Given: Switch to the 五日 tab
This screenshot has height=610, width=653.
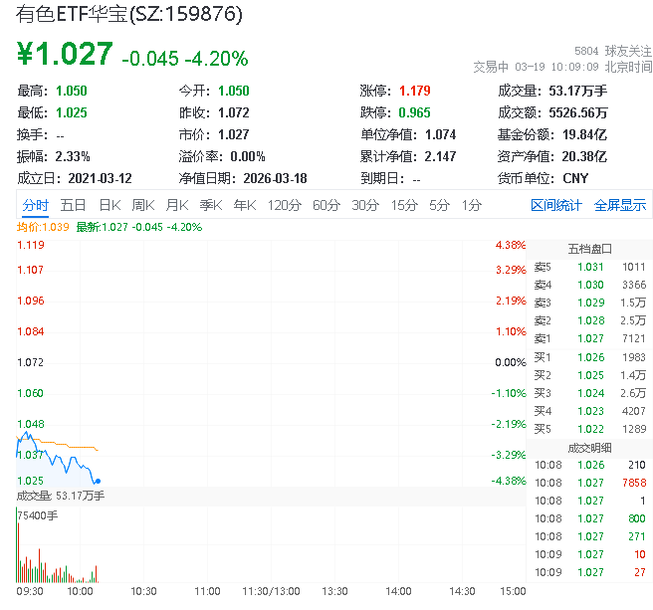Looking at the screenshot, I should (x=73, y=205).
